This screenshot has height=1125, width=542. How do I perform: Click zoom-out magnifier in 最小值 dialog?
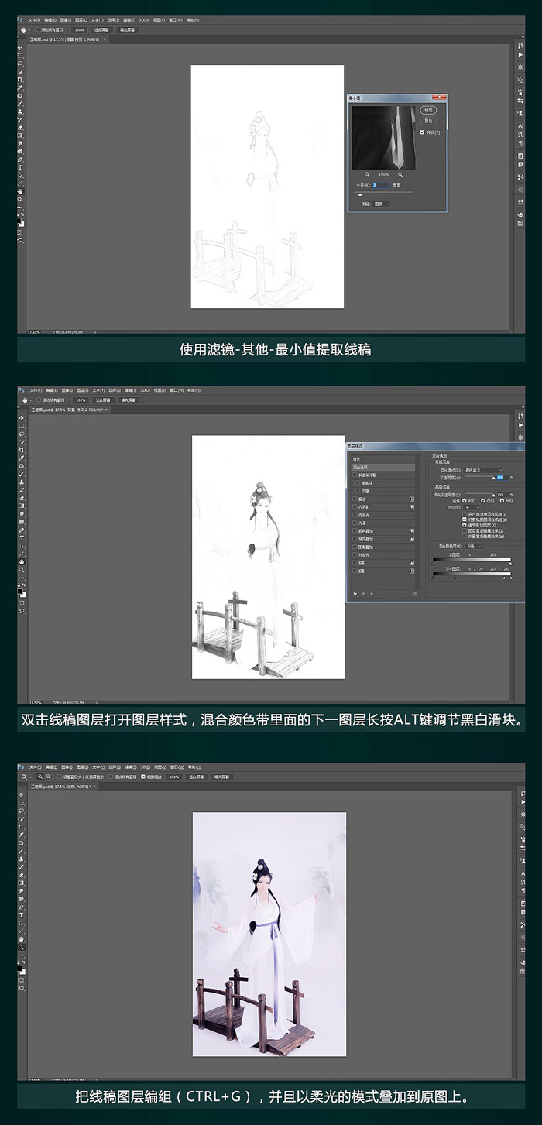pyautogui.click(x=367, y=174)
